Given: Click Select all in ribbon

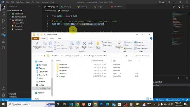Looking at the screenshot, I should pos(139,42).
